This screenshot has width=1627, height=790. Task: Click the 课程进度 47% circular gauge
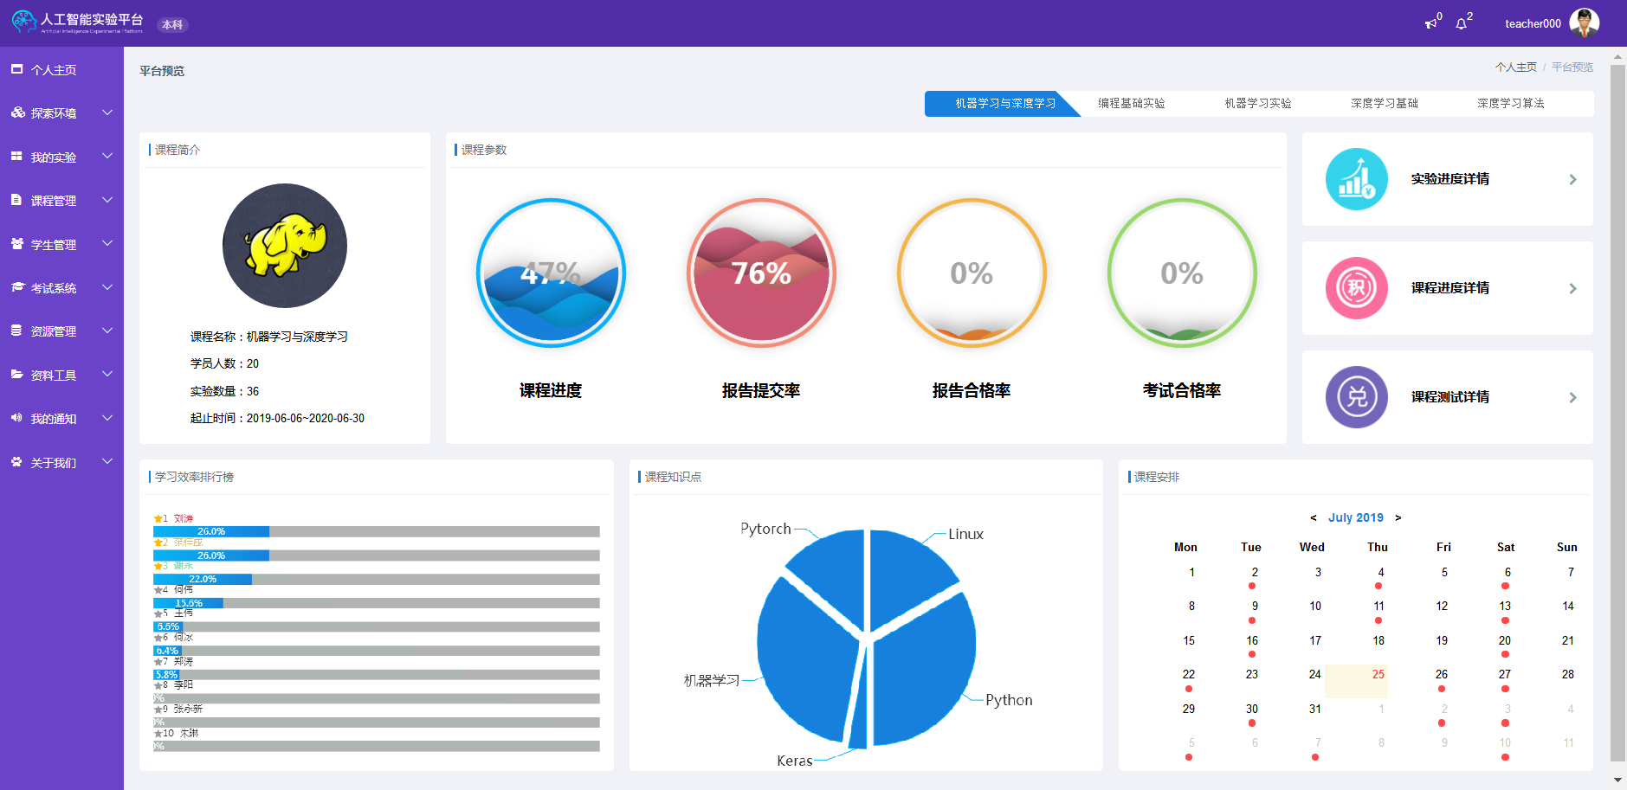(x=551, y=273)
